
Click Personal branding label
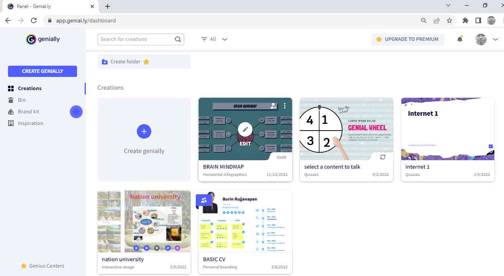point(220,267)
